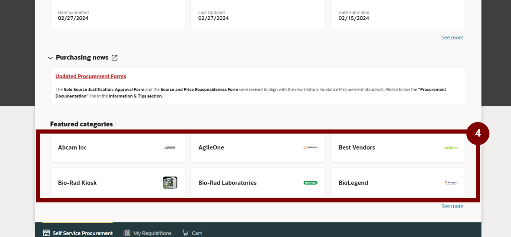Click the BioLegend logo icon
Viewport: 511px width, 237px height.
pos(451,183)
